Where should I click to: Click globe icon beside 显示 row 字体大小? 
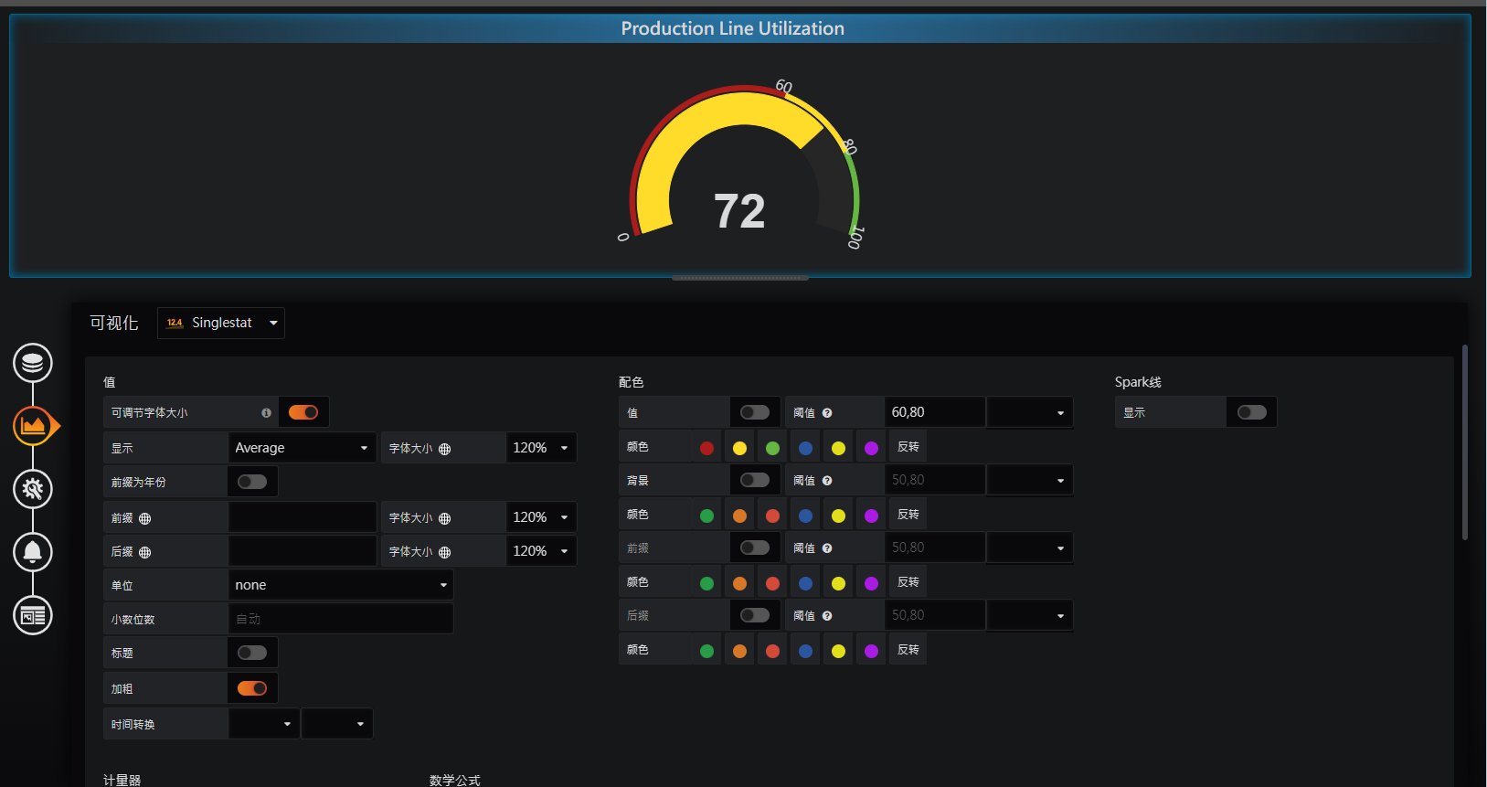[x=444, y=449]
